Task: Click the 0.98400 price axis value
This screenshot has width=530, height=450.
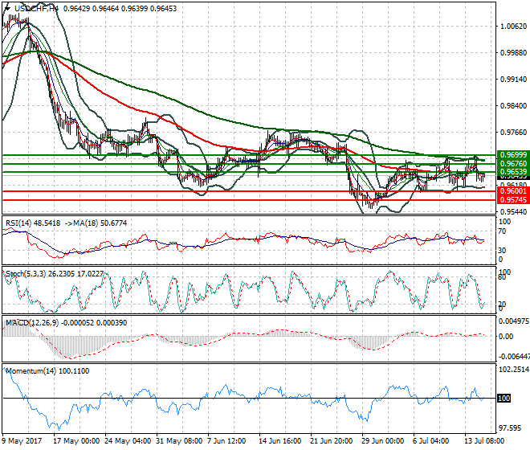Action: click(513, 106)
